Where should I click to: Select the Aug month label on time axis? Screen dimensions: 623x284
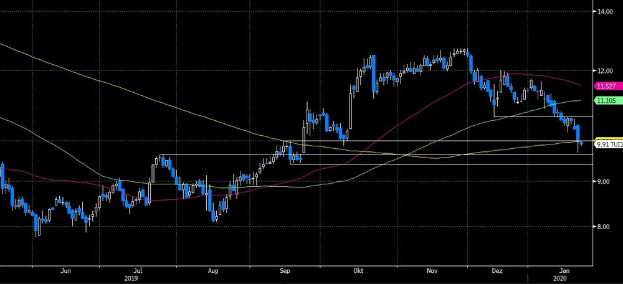coord(213,271)
